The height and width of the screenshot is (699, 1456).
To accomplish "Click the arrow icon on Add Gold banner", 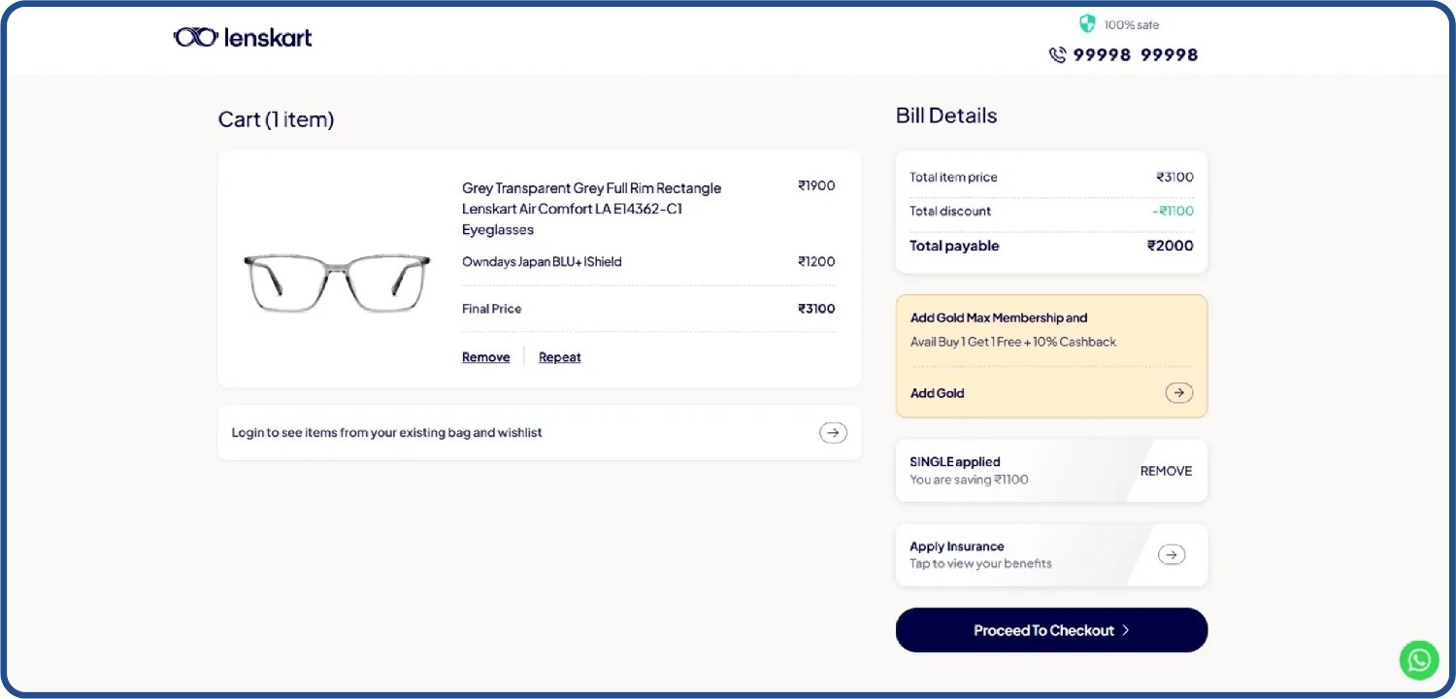I will [1178, 392].
